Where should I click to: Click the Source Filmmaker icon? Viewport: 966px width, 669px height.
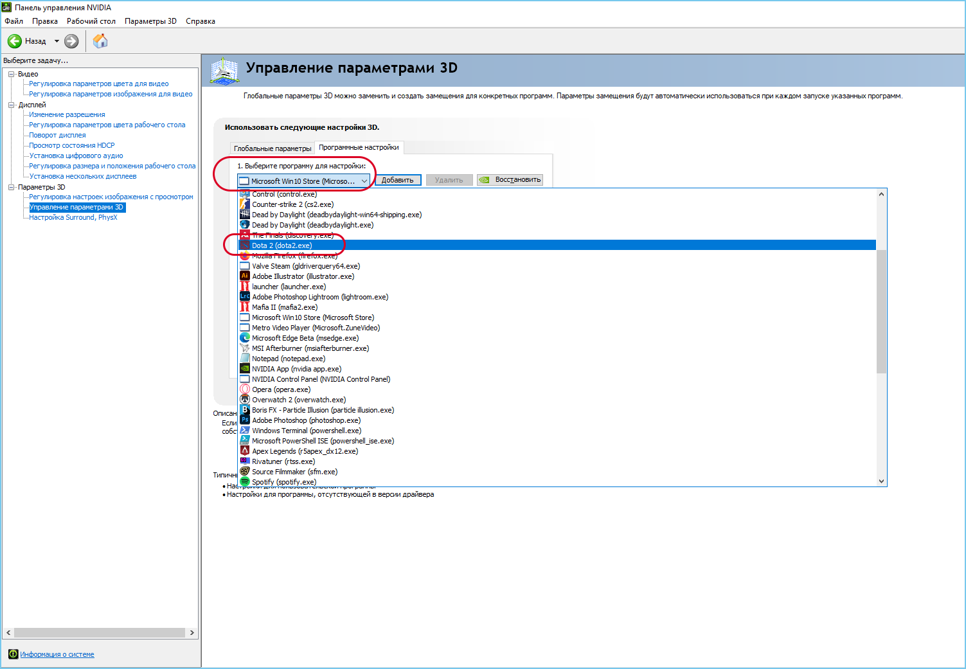point(244,472)
